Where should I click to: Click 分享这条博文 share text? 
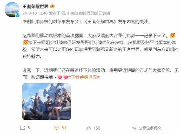point(150,128)
